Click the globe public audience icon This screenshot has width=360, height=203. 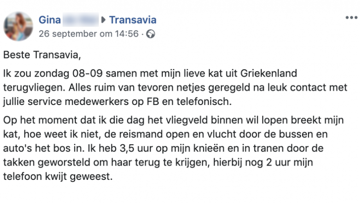(x=151, y=34)
